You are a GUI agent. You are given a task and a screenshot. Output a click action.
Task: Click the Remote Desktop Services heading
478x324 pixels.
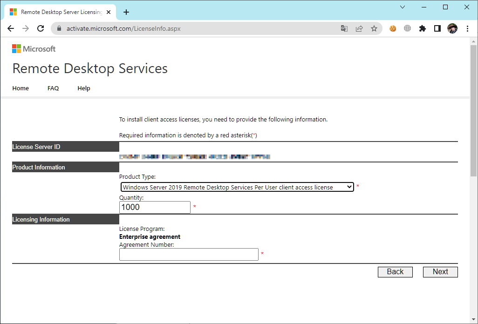click(x=90, y=68)
